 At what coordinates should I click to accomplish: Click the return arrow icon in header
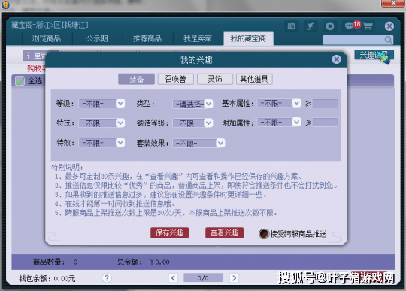pyautogui.click(x=311, y=26)
